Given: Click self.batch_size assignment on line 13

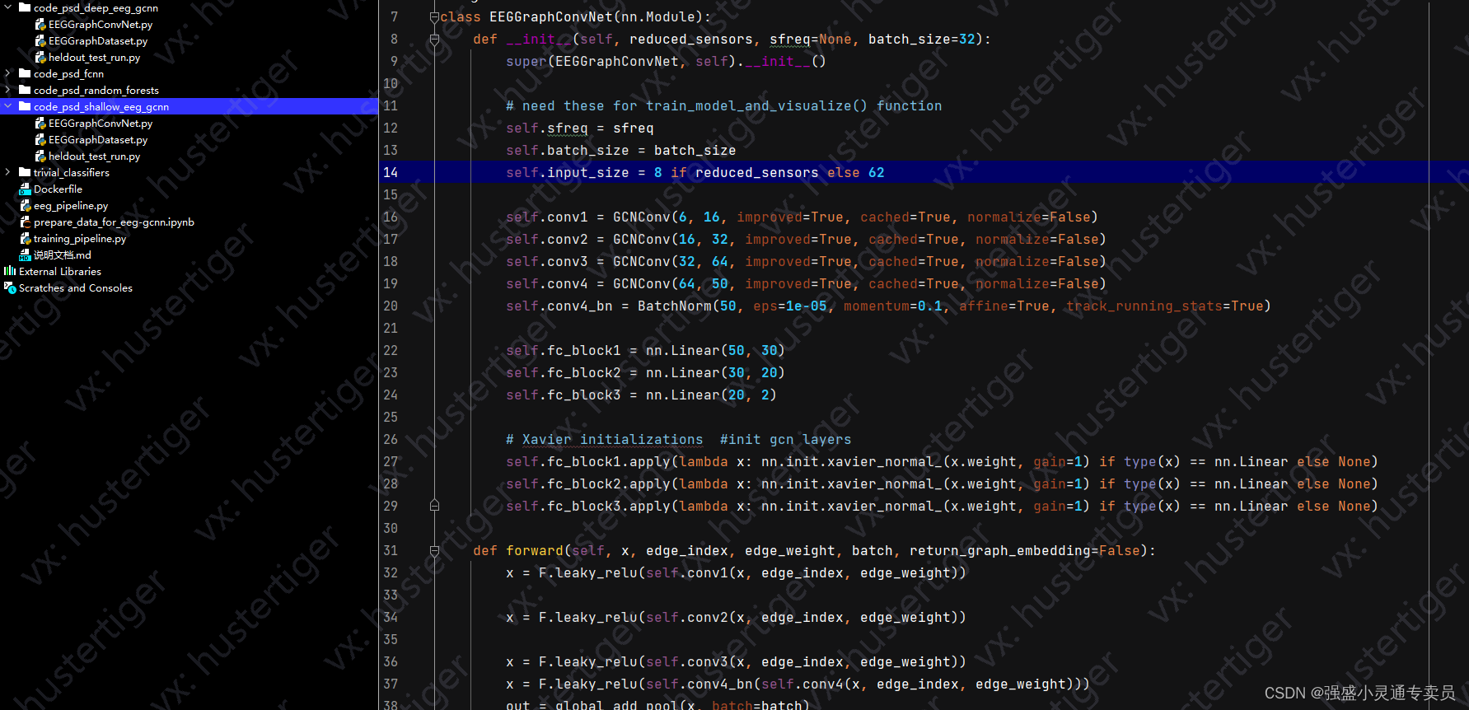Looking at the screenshot, I should coord(620,150).
